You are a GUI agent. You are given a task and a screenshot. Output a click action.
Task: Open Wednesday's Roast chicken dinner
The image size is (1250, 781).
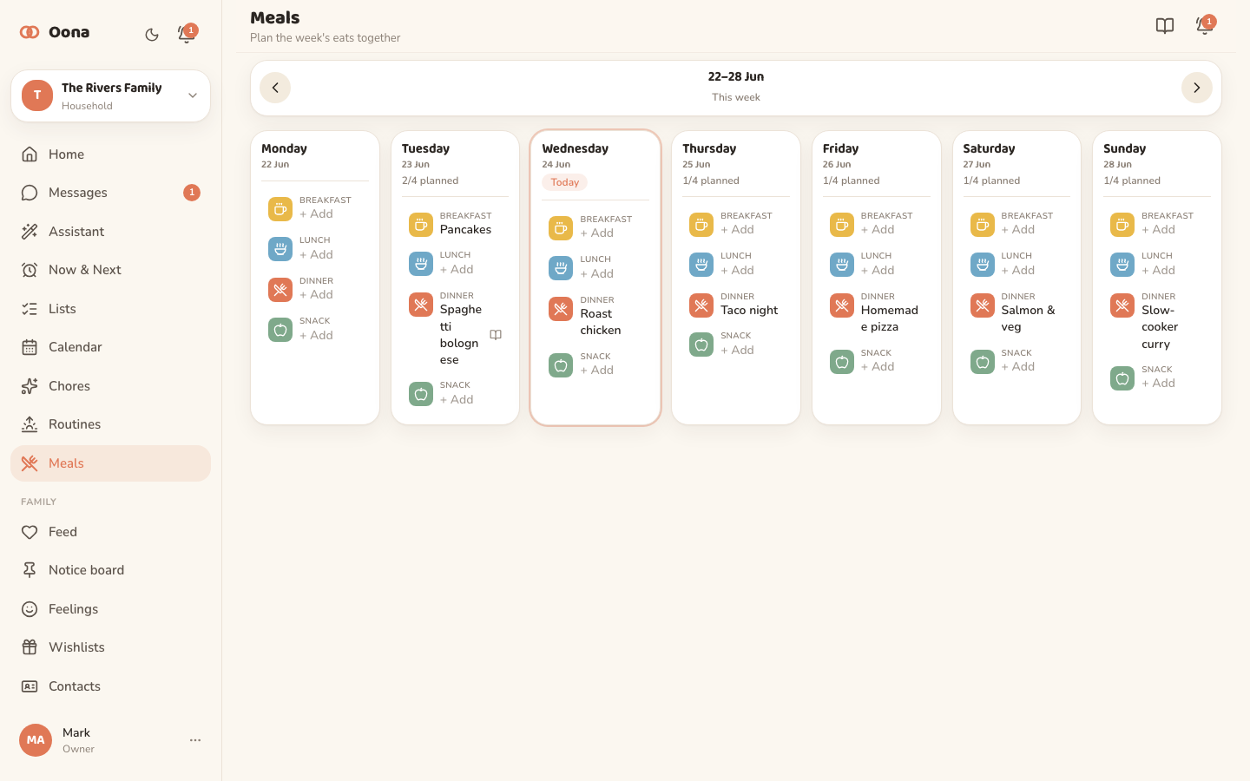click(x=601, y=322)
